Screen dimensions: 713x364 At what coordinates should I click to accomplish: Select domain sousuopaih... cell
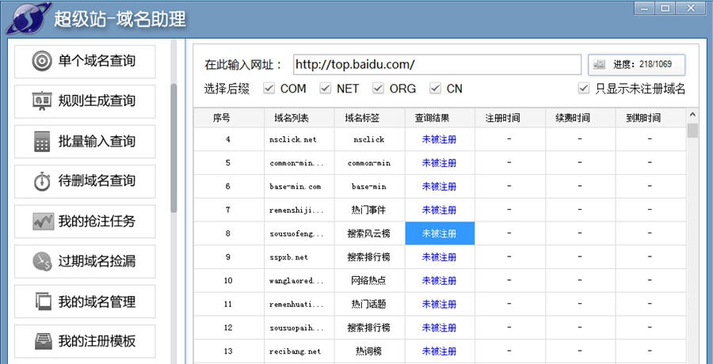pyautogui.click(x=299, y=328)
